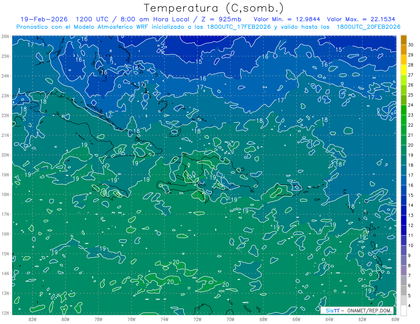420x324 pixels.
Task: Click the white bottom swatch below legend value 4
Action: (x=404, y=310)
